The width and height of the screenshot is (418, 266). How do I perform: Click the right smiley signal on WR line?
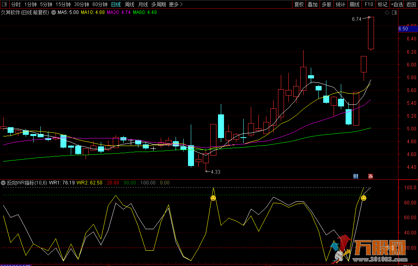[x=364, y=198]
